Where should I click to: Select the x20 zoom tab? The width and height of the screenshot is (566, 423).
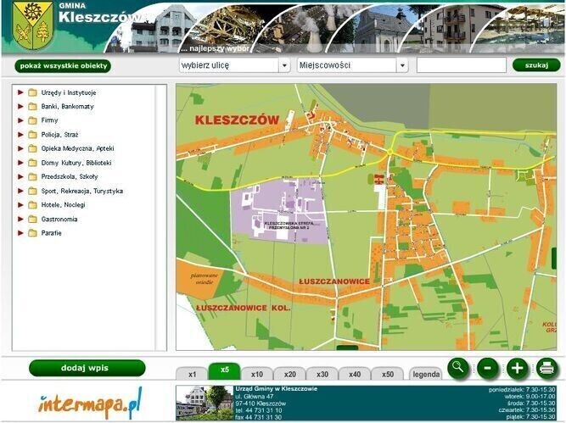tap(290, 374)
